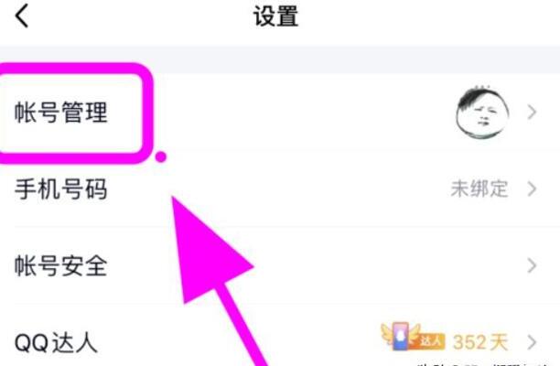Tap the 未绑定 status text

click(479, 188)
